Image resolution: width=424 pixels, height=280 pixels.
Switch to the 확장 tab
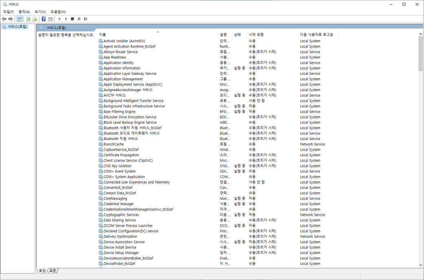42,271
